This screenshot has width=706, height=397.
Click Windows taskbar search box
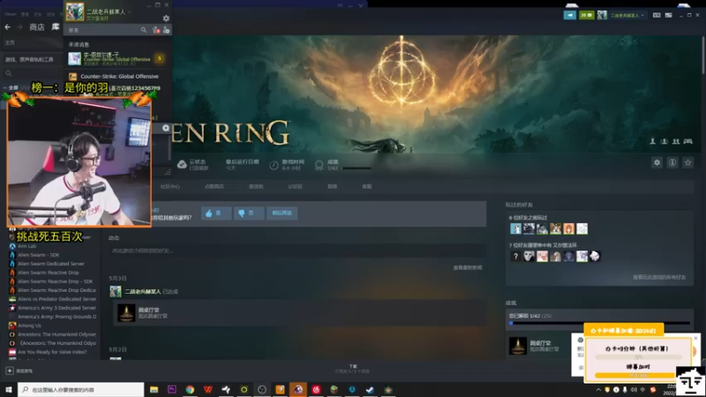pos(81,389)
